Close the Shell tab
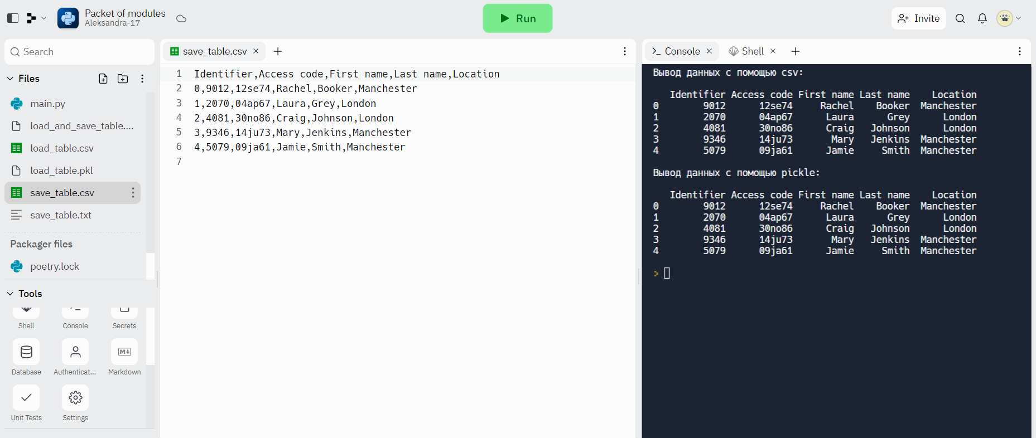 773,51
